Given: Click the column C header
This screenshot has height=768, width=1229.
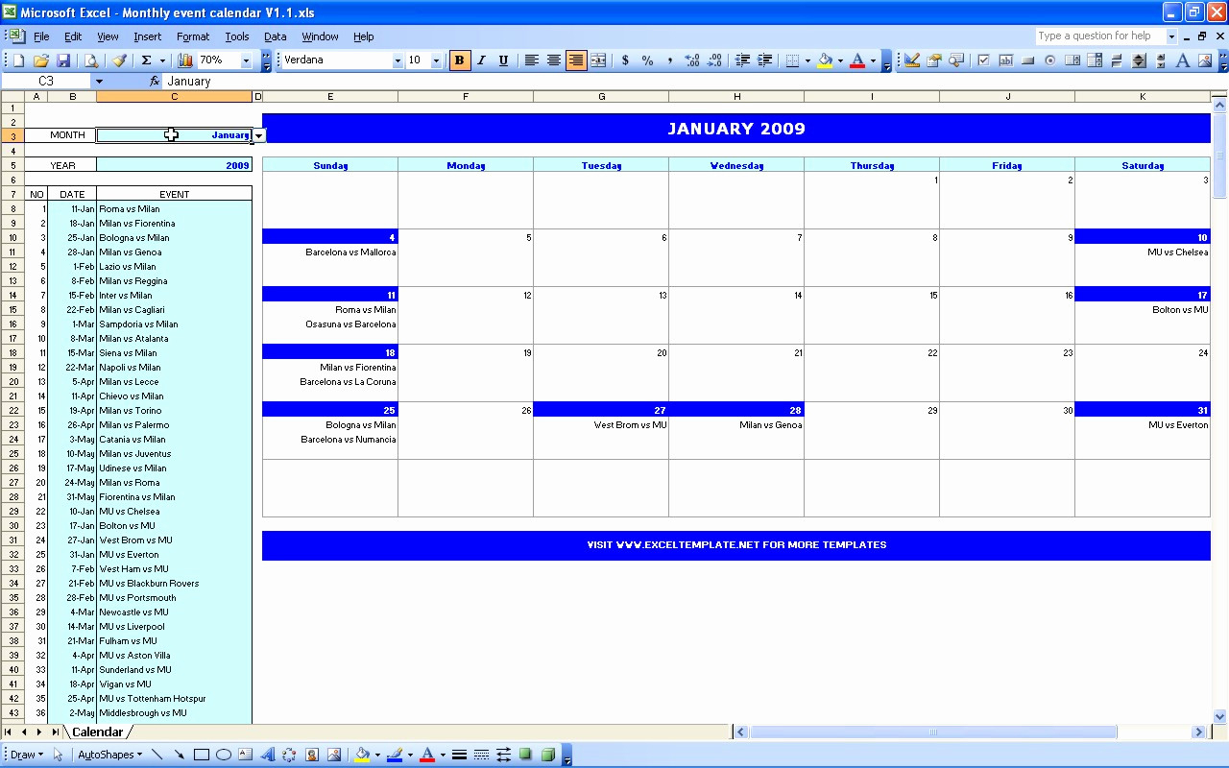Looking at the screenshot, I should [x=174, y=97].
